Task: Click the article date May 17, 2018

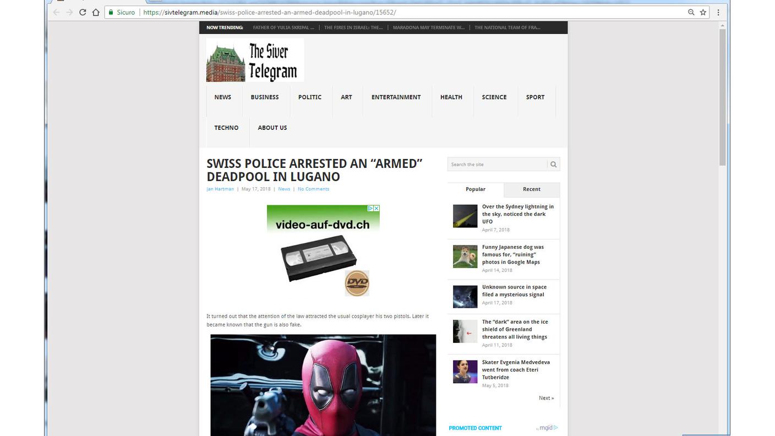Action: [x=256, y=189]
